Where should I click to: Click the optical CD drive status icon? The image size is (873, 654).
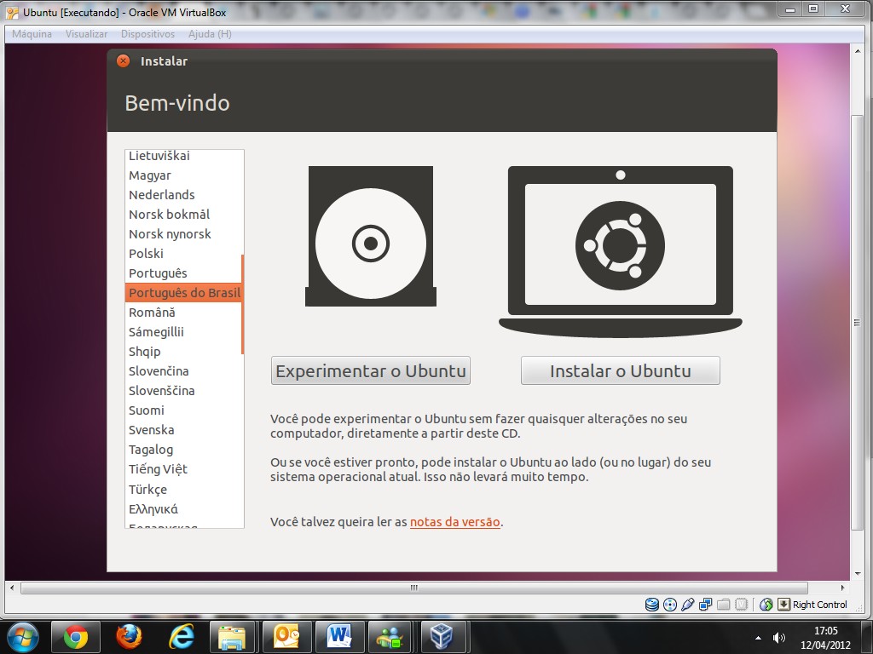tap(670, 605)
